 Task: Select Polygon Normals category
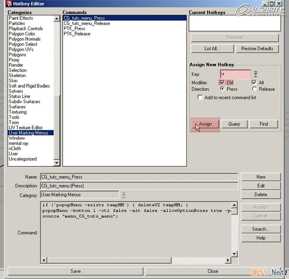click(31, 39)
